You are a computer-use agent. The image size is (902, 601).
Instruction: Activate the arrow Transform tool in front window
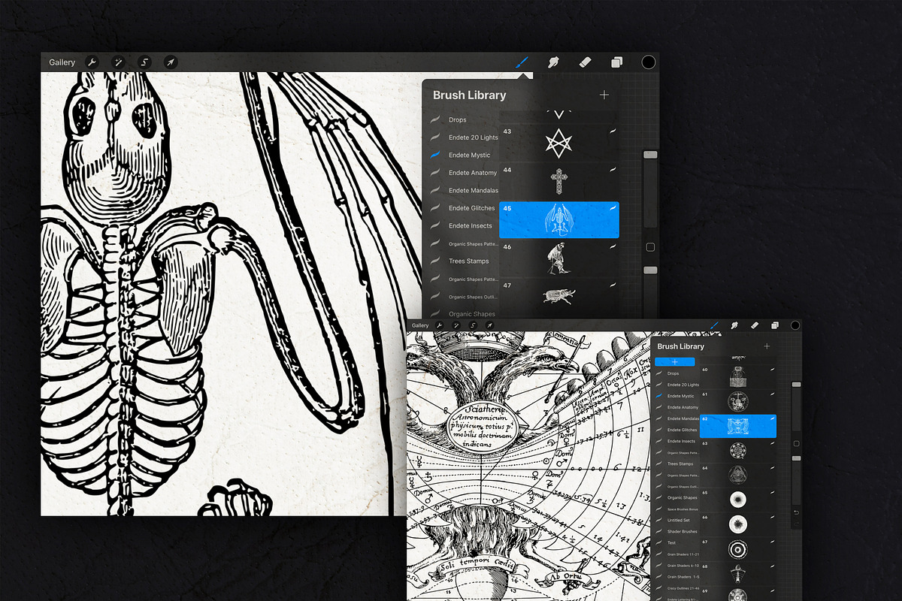(x=491, y=325)
